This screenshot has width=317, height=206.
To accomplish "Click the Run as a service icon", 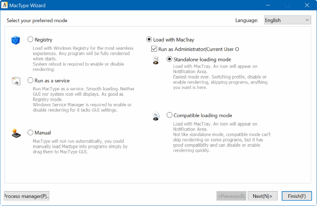I will pyautogui.click(x=16, y=81).
